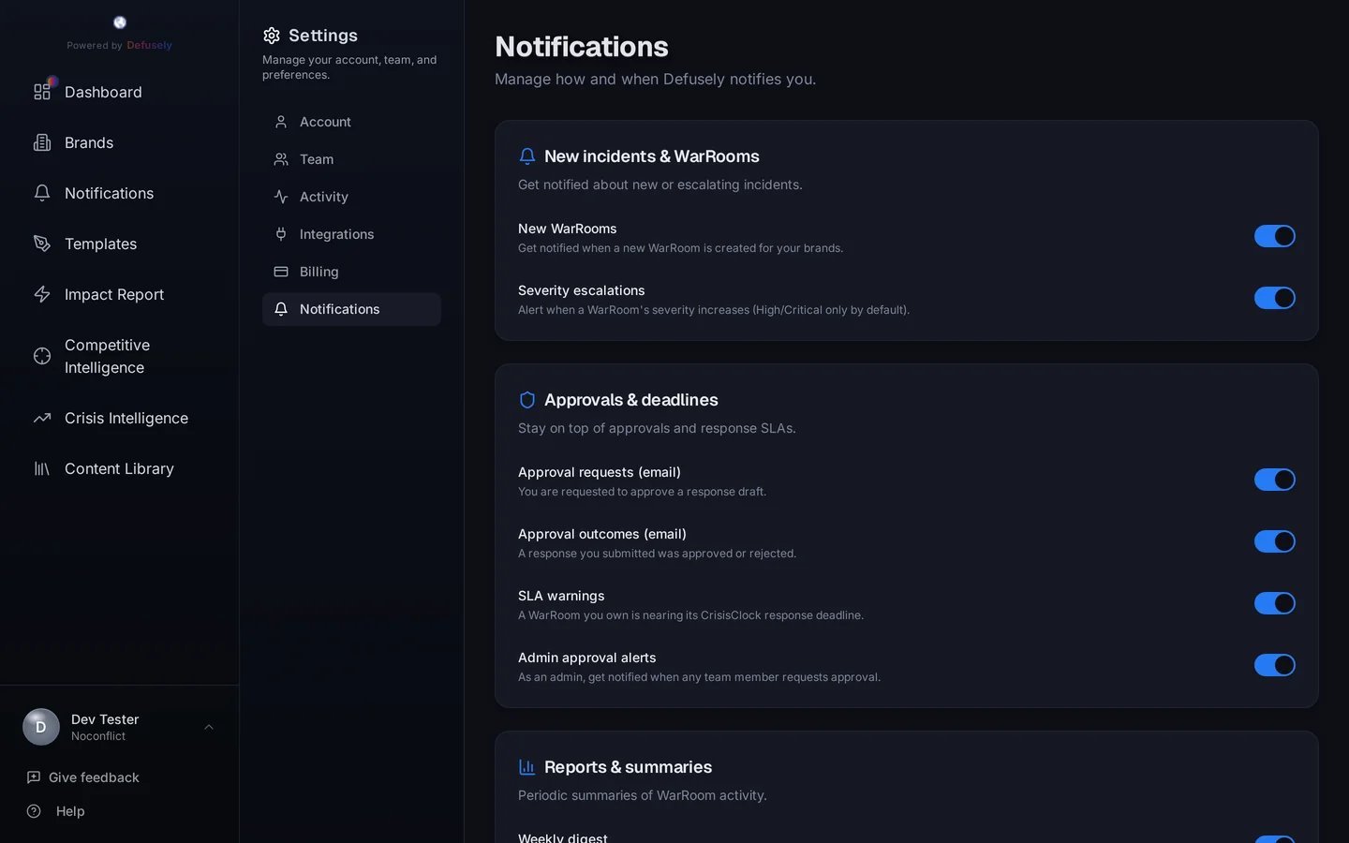This screenshot has height=843, width=1349.
Task: Select the Impact Report lightning icon
Action: pos(41,294)
